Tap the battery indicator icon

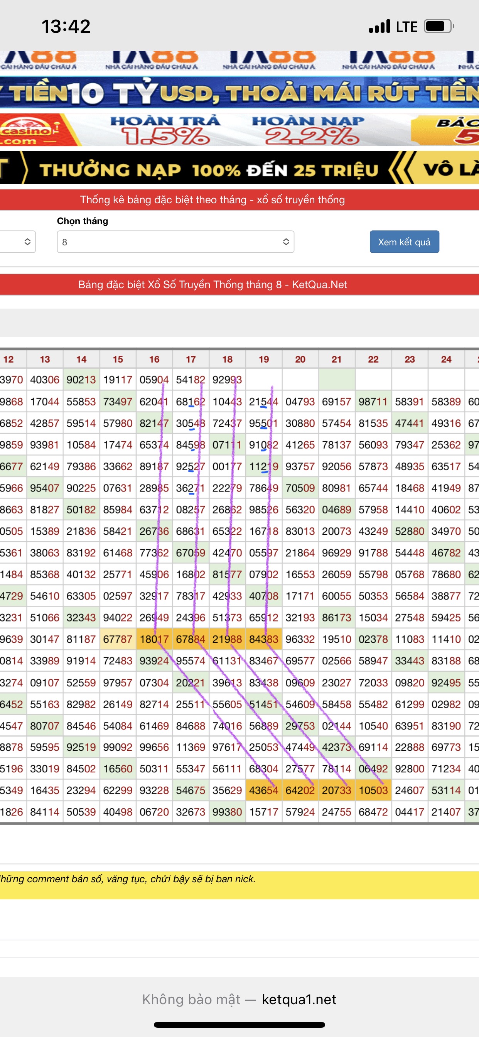(x=439, y=27)
